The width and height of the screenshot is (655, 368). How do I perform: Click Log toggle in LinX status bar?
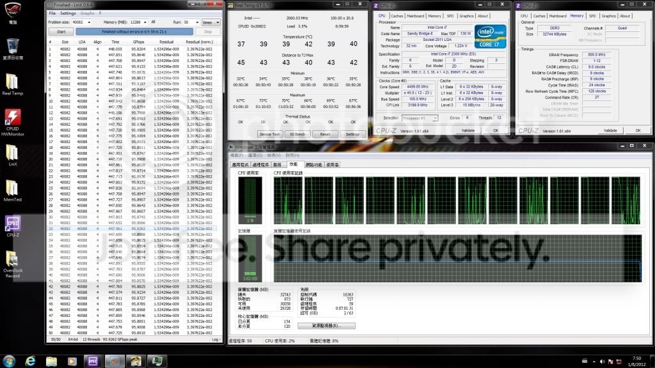point(216,340)
